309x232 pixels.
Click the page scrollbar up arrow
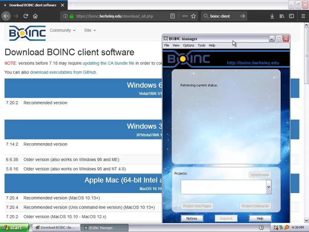pos(306,25)
